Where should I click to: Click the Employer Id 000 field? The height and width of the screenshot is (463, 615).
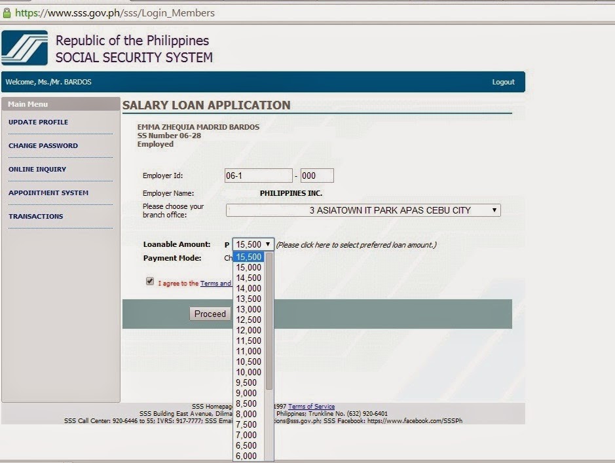[x=317, y=176]
